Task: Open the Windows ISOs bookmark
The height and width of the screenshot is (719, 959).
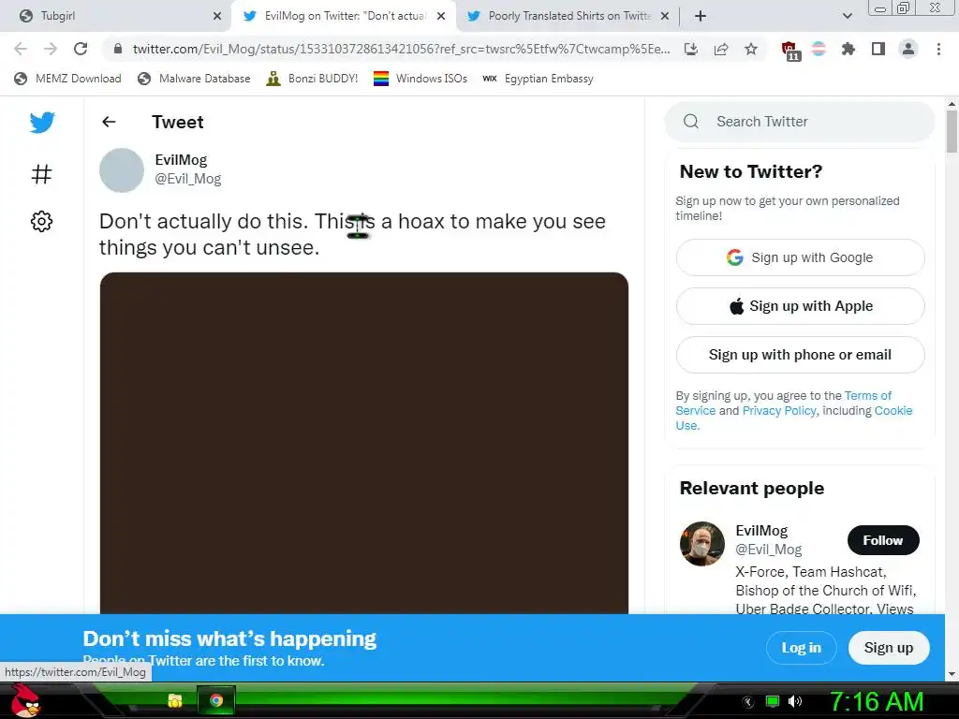Action: click(x=420, y=79)
